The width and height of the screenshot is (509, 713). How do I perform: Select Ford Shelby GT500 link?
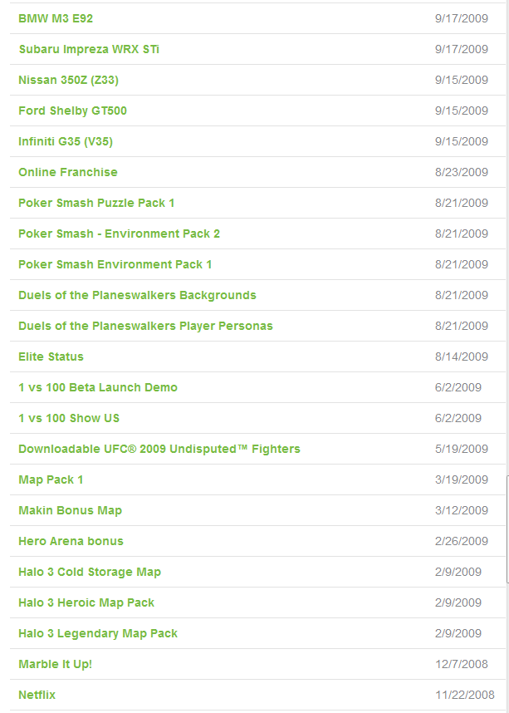[x=72, y=111]
